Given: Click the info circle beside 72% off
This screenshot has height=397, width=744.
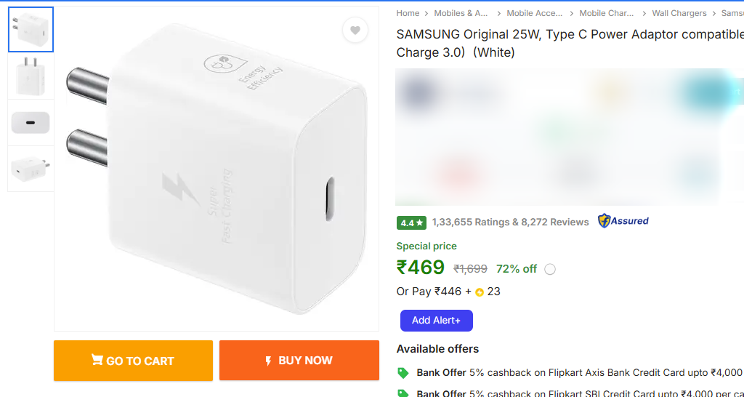Looking at the screenshot, I should (x=550, y=269).
